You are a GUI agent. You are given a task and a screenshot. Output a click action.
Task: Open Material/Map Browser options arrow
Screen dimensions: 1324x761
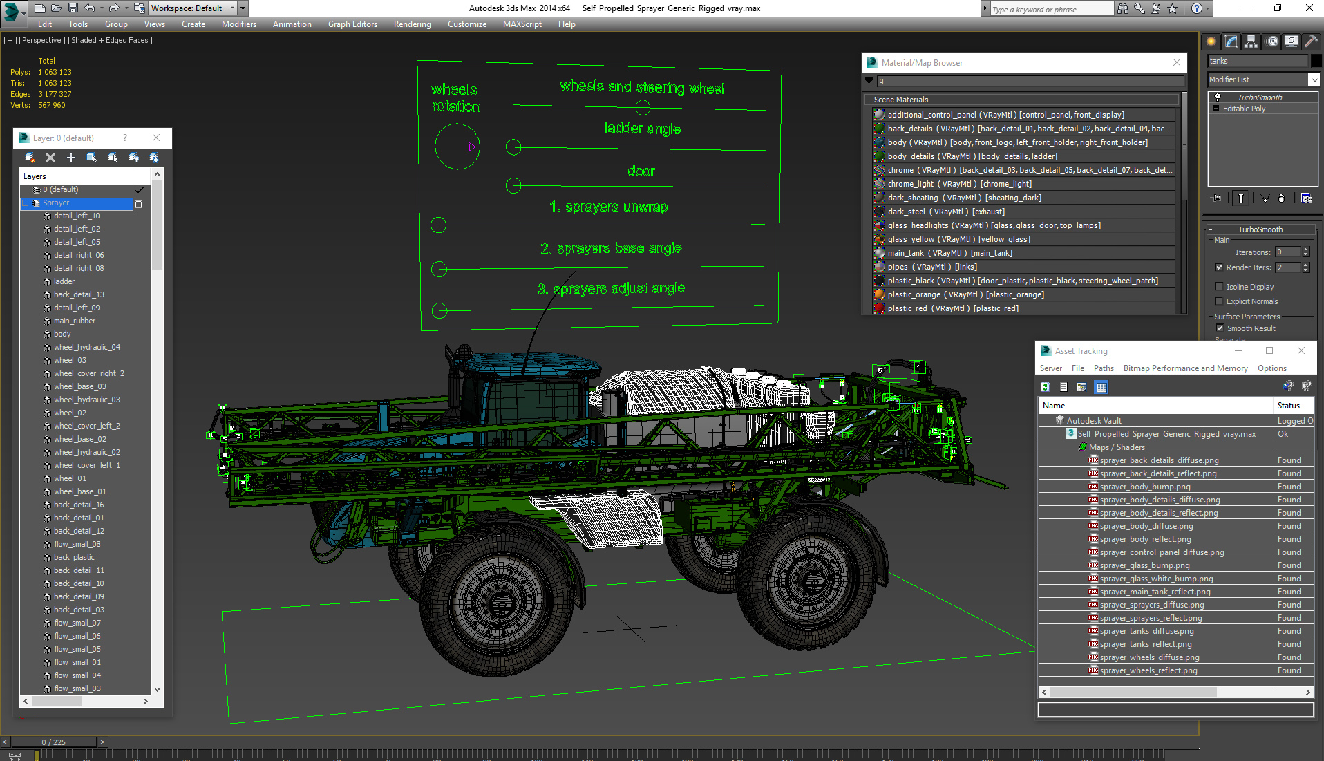click(x=869, y=81)
